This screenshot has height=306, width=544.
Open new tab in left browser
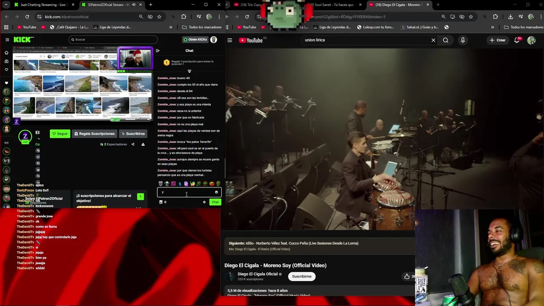[x=150, y=5]
